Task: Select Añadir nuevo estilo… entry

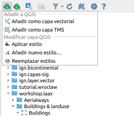Action: (x=50, y=53)
